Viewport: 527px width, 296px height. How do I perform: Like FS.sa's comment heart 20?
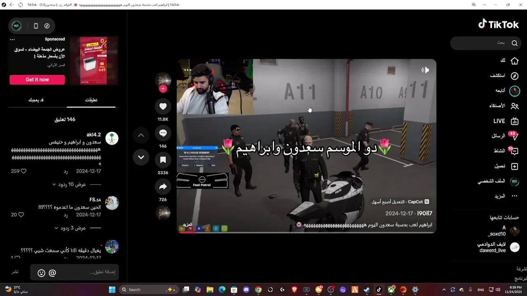(21, 215)
